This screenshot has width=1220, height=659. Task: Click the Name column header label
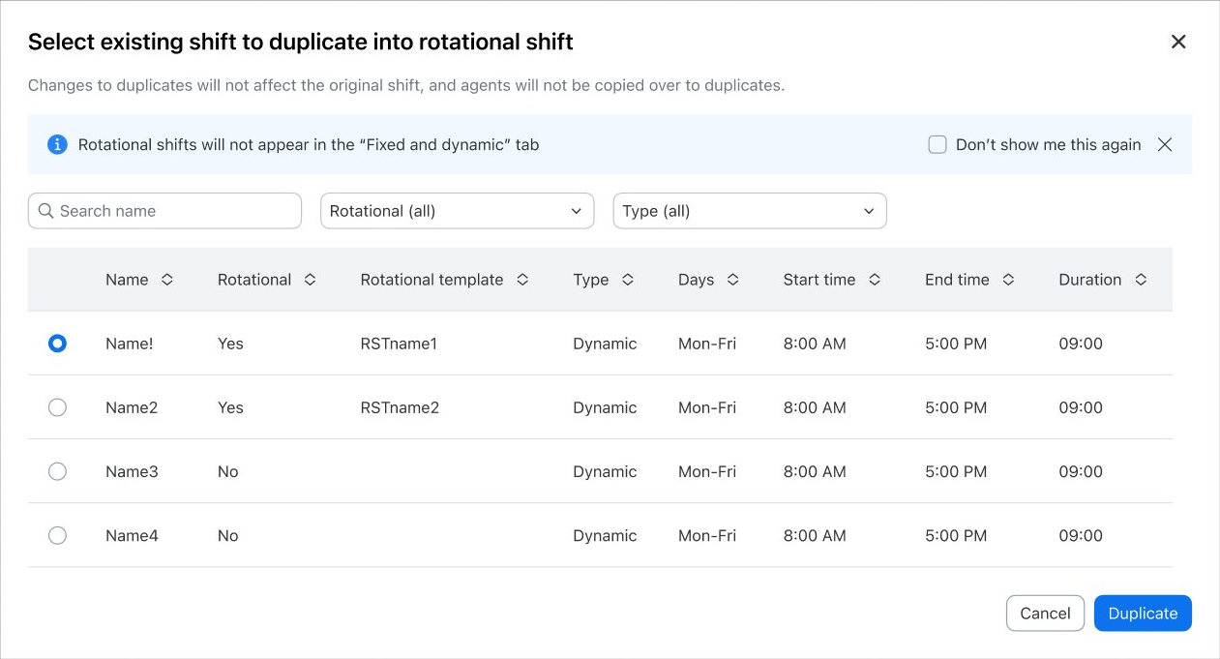pos(127,280)
